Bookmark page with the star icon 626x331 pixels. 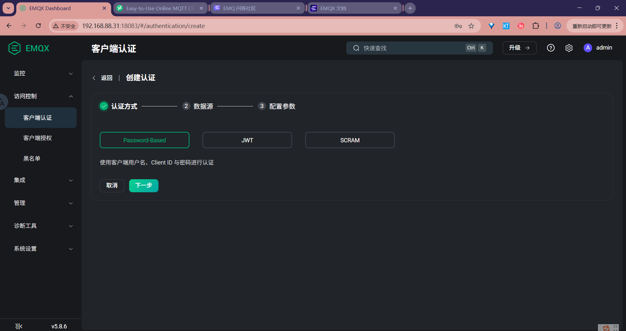point(471,26)
